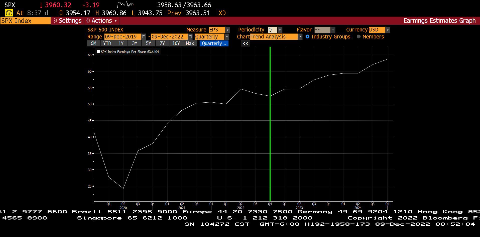This screenshot has width=480, height=237.
Task: Select the 1Y range button
Action: pyautogui.click(x=121, y=43)
